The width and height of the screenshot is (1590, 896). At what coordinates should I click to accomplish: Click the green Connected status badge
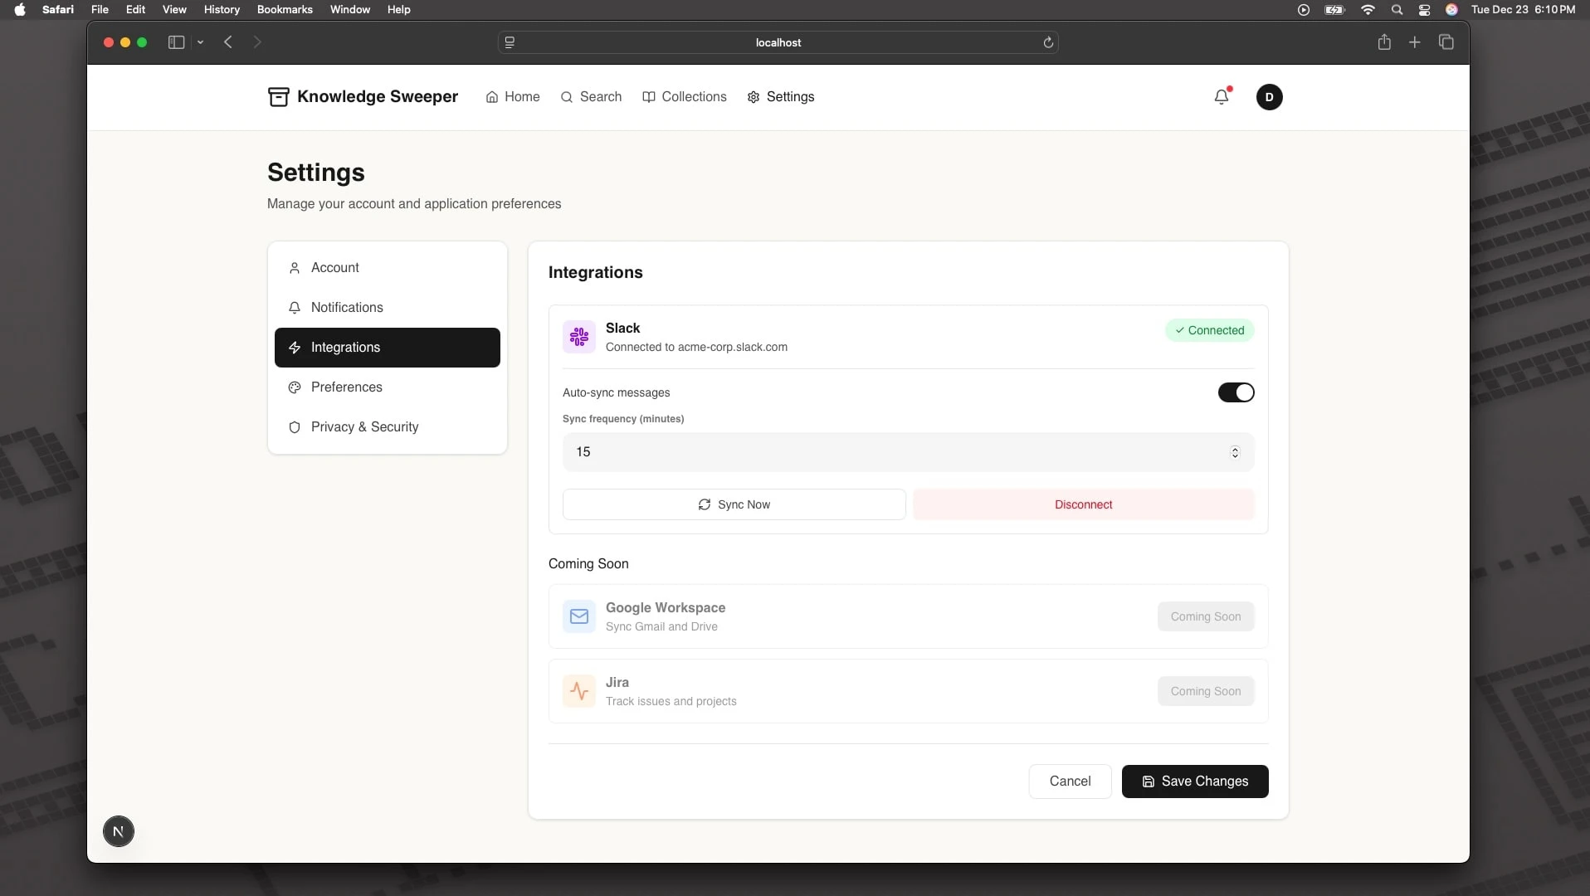[1210, 330]
